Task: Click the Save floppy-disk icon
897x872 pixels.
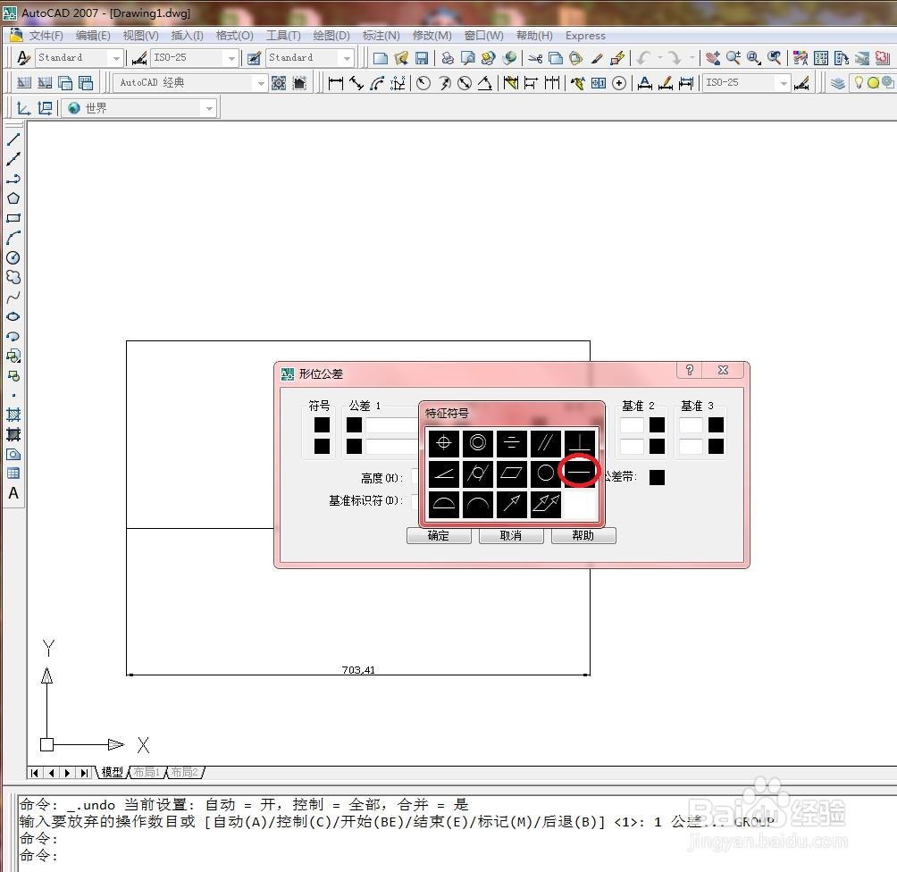Action: pyautogui.click(x=422, y=58)
